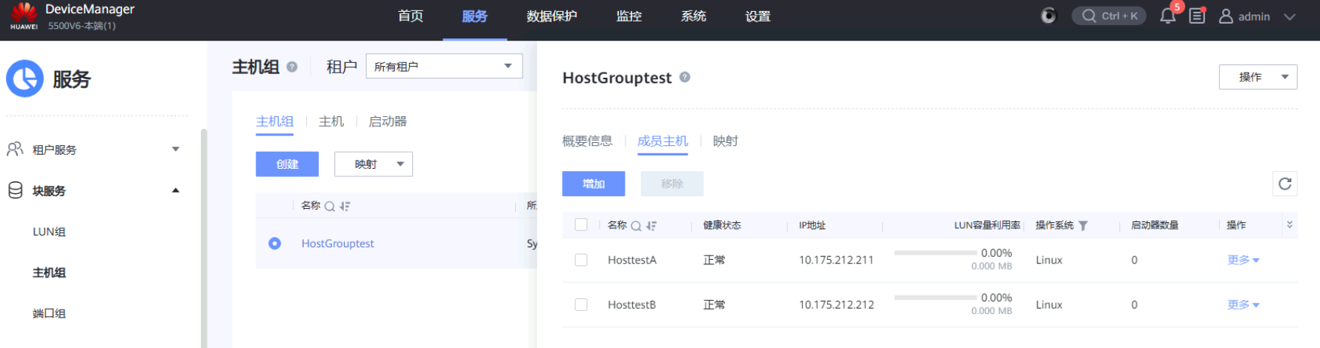Click HosttestA LUN capacity usage bar
Viewport: 1320px width, 348px height.
935,253
